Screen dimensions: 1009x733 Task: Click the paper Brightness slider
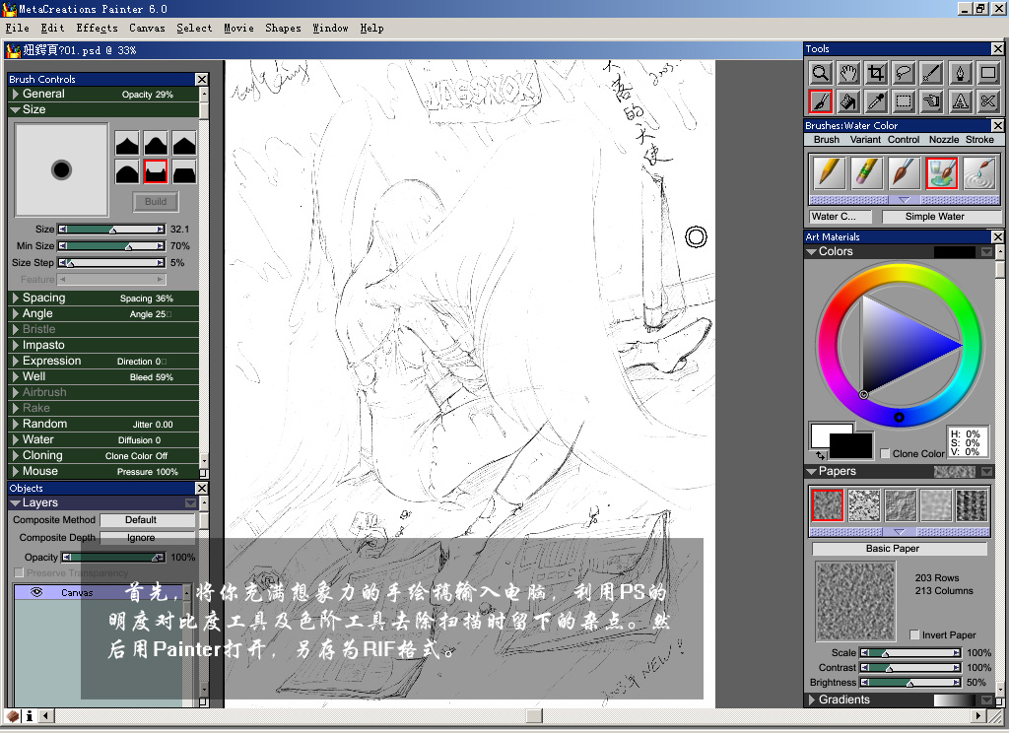point(910,682)
